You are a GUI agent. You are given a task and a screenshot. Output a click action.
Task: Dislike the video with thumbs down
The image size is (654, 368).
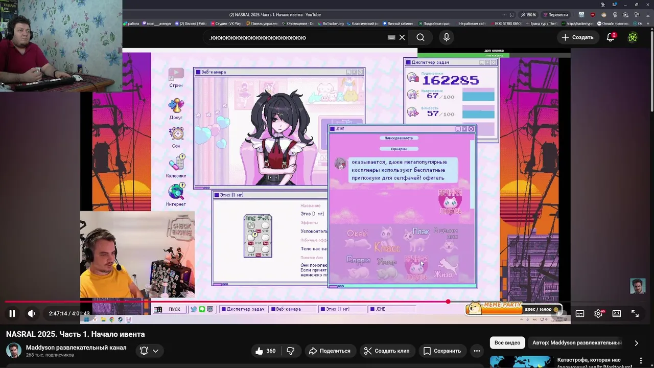click(291, 351)
